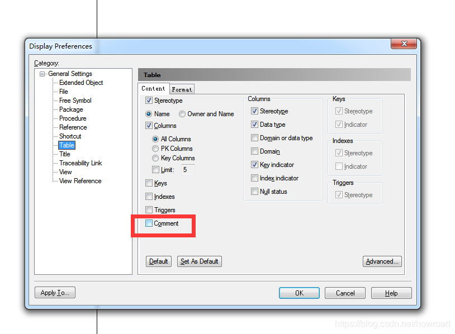
Task: Click Set As Default button
Action: [200, 261]
